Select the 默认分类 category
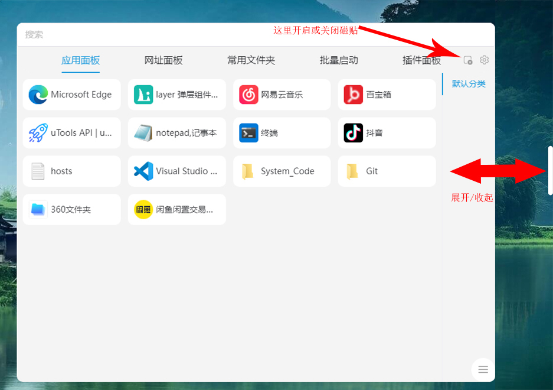 click(469, 84)
